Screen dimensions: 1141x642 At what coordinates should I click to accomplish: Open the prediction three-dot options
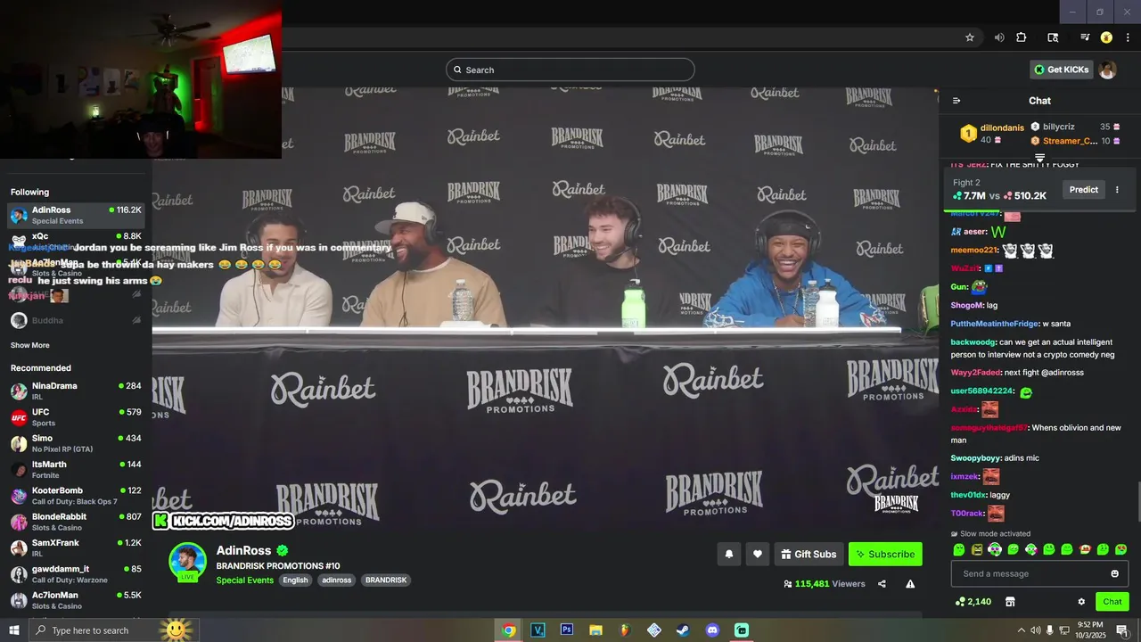pyautogui.click(x=1117, y=190)
